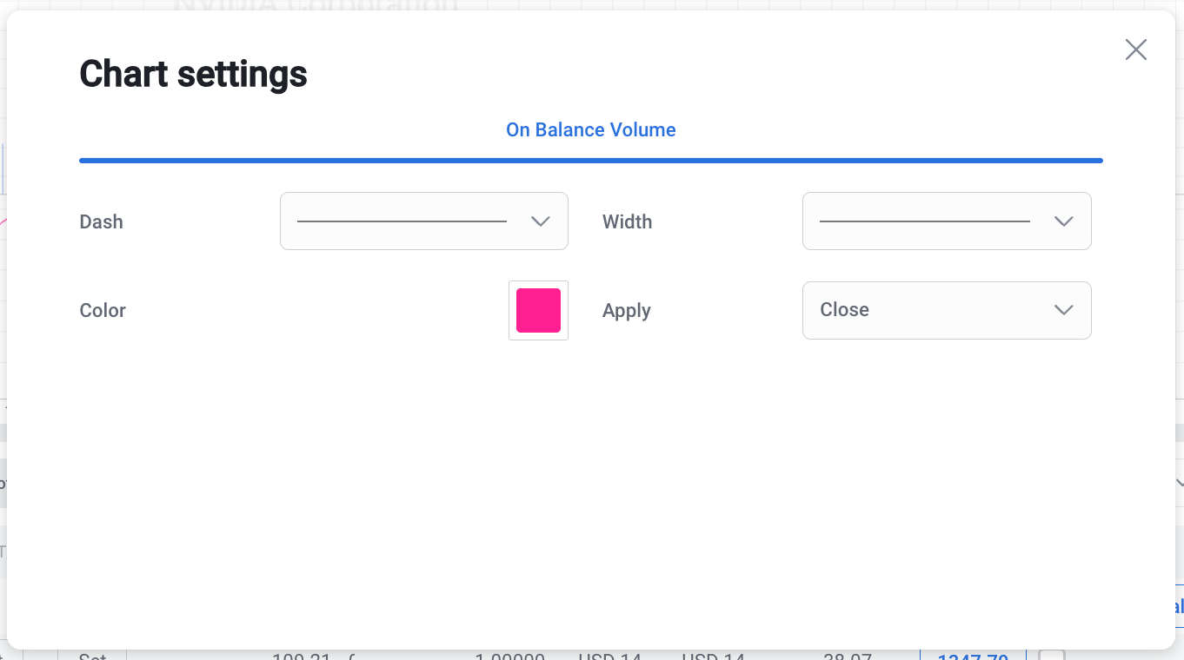
Task: Click the chevron arrow in the Apply field
Action: pos(1063,310)
